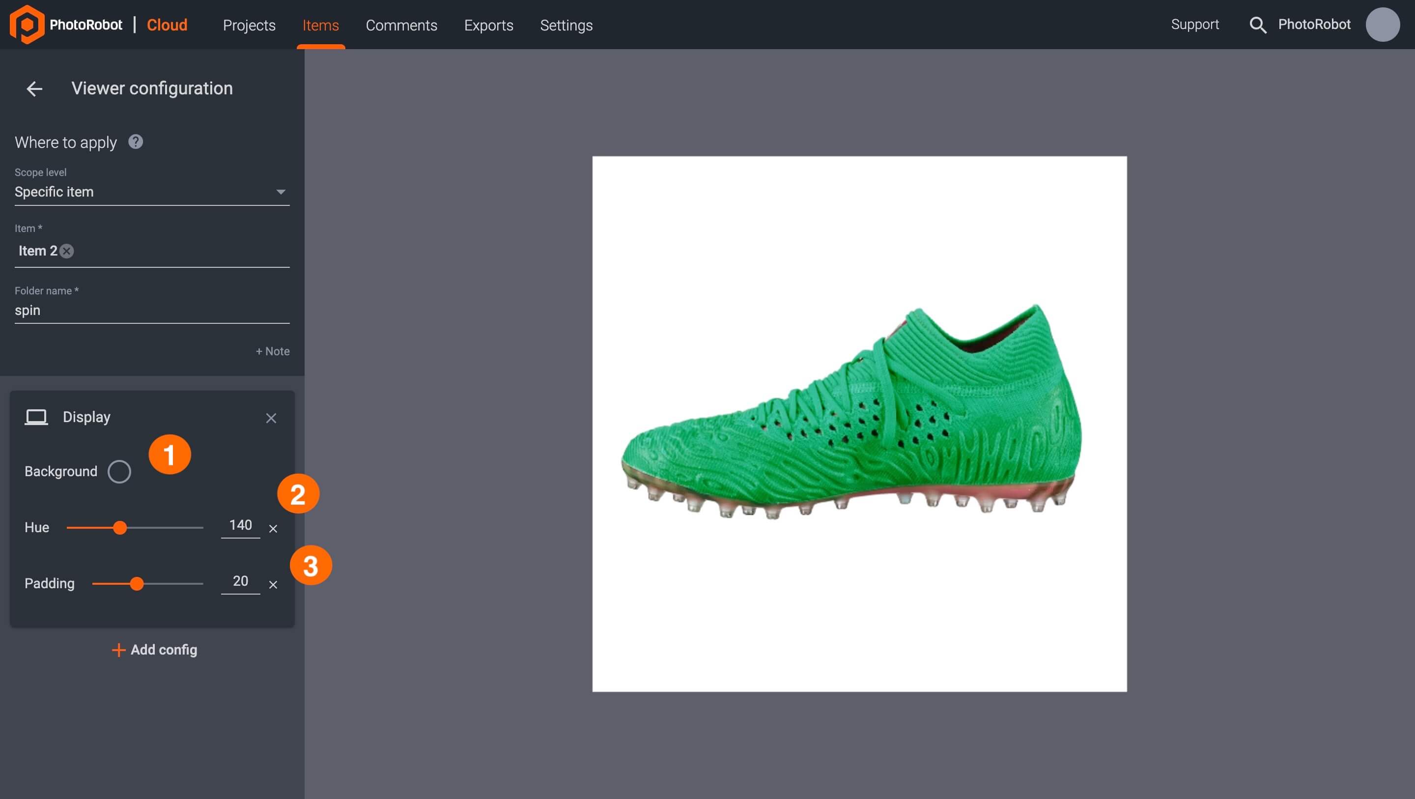Viewport: 1415px width, 799px height.
Task: Drag the Hue slider to adjust value
Action: click(x=119, y=527)
